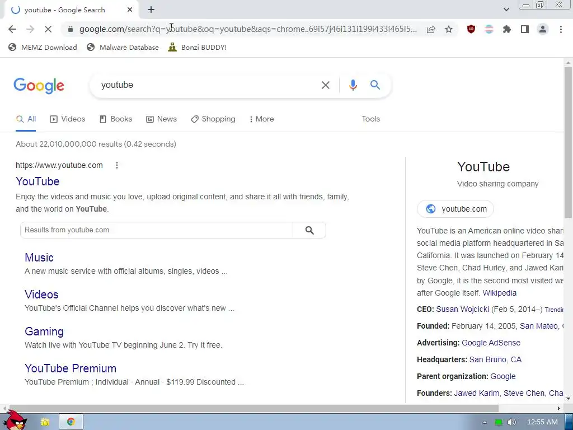Image resolution: width=573 pixels, height=430 pixels.
Task: Open the Chrome three-dot menu
Action: click(x=561, y=29)
